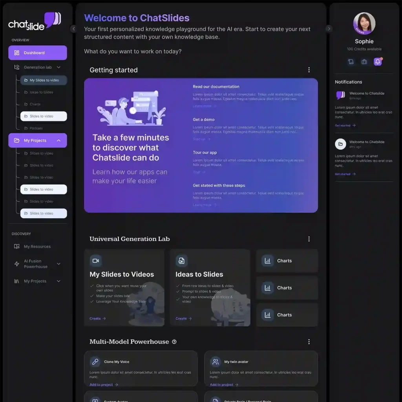Open the Universal Generation Lab three-dot menu
The width and height of the screenshot is (402, 402).
pyautogui.click(x=309, y=239)
